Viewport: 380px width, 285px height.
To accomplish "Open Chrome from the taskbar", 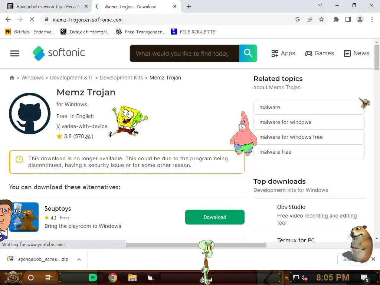I will pos(113,278).
